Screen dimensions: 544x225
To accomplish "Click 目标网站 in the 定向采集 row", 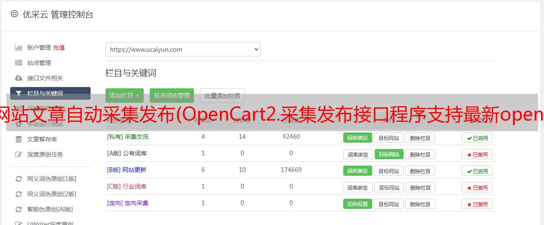I will click(389, 204).
